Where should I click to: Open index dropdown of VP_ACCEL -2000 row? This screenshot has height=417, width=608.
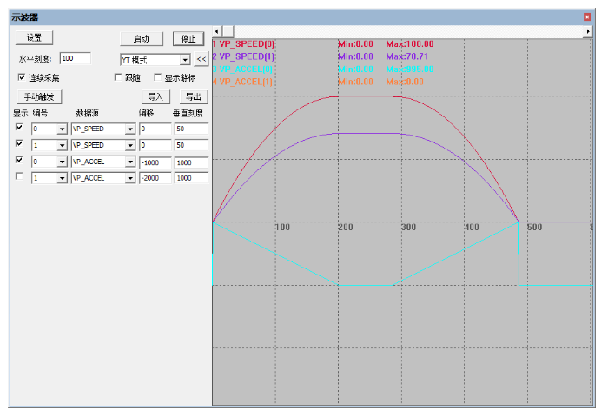[62, 178]
